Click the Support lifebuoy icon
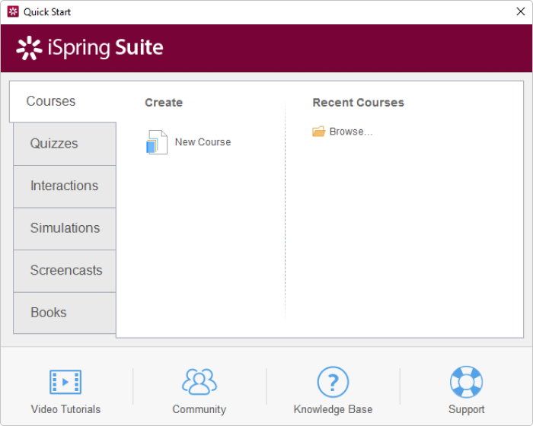The image size is (533, 426). 466,382
